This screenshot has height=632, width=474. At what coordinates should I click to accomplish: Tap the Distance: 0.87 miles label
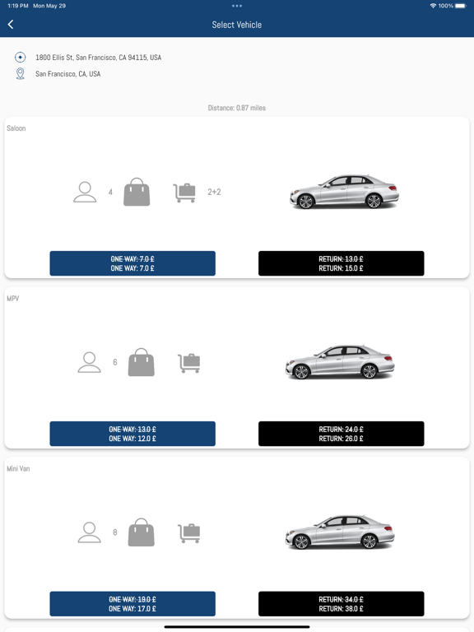tap(237, 108)
